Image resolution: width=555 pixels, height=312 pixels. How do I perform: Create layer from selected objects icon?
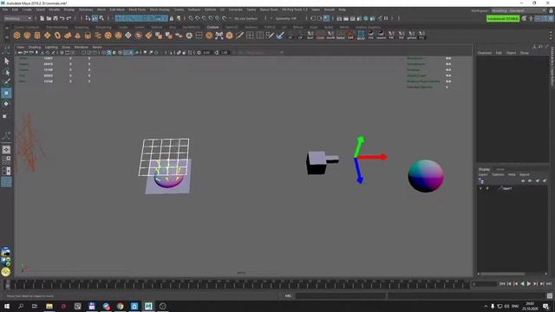(x=545, y=181)
